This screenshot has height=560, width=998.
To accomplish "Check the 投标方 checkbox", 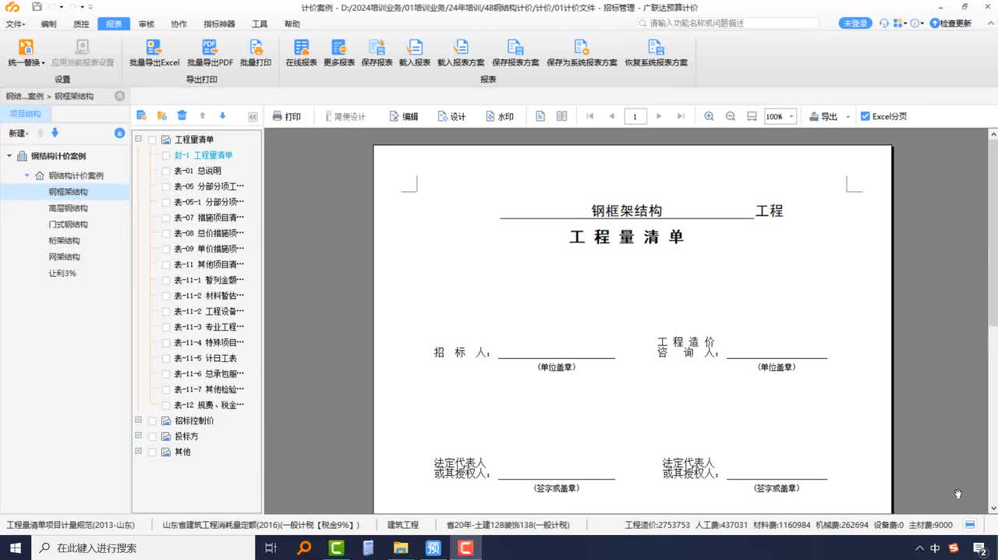I will click(x=153, y=437).
